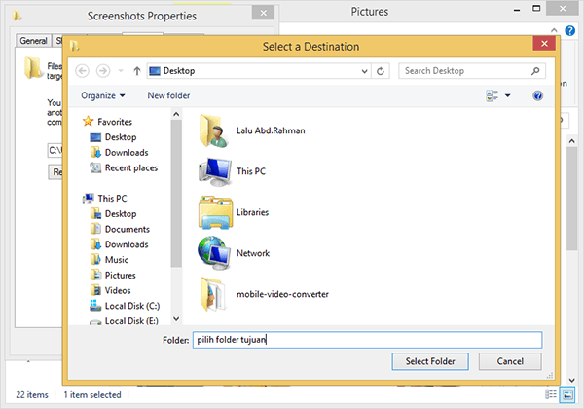Image resolution: width=584 pixels, height=409 pixels.
Task: Expand the Desktop address bar dropdown
Action: coord(364,71)
